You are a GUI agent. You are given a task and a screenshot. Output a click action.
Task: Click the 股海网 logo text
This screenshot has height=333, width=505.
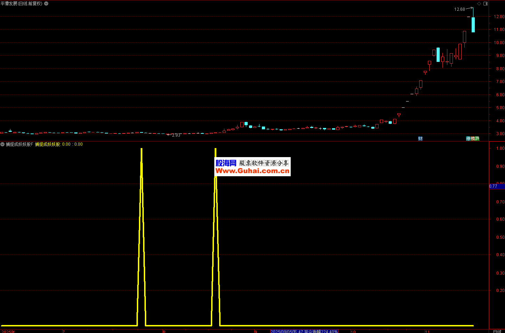pyautogui.click(x=226, y=163)
